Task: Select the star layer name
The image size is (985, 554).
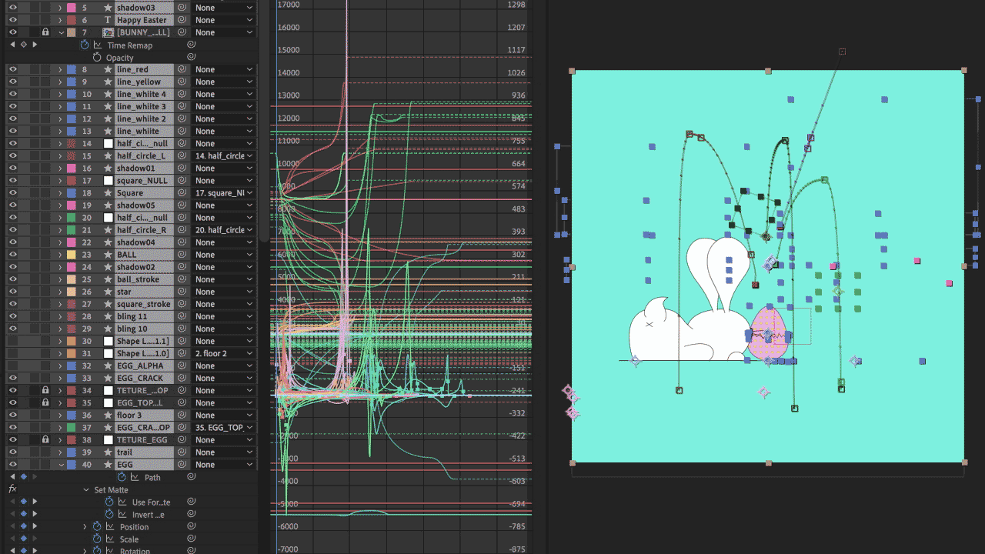Action: (x=124, y=292)
